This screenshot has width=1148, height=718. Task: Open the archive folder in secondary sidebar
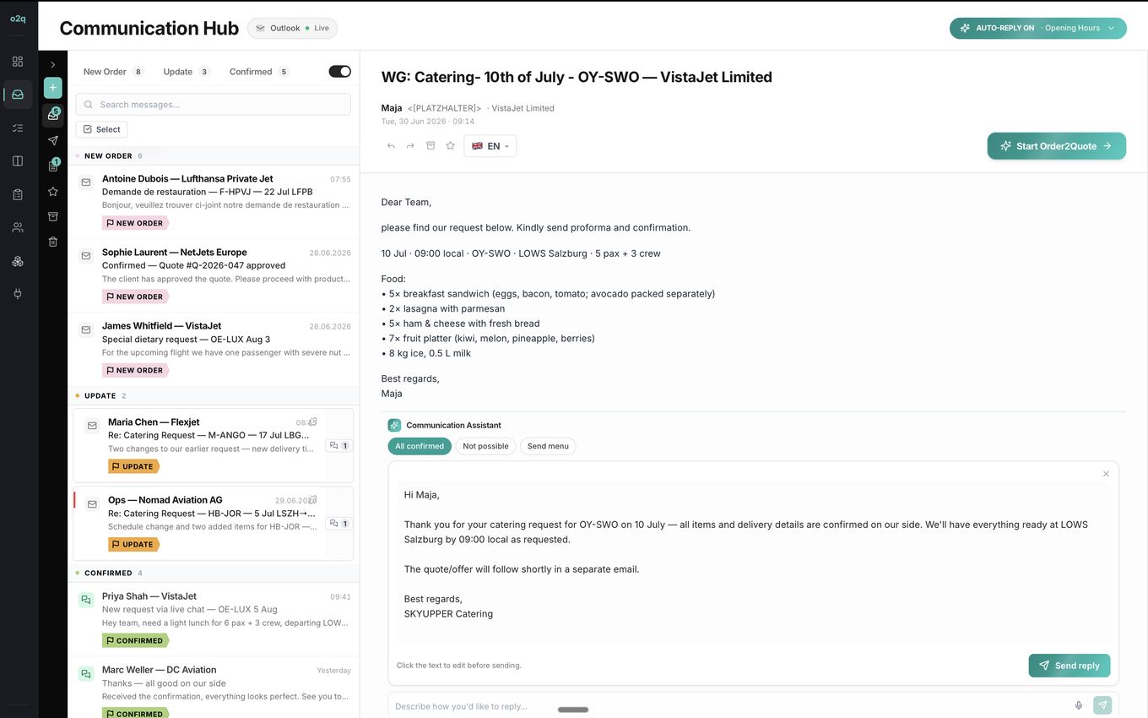53,216
